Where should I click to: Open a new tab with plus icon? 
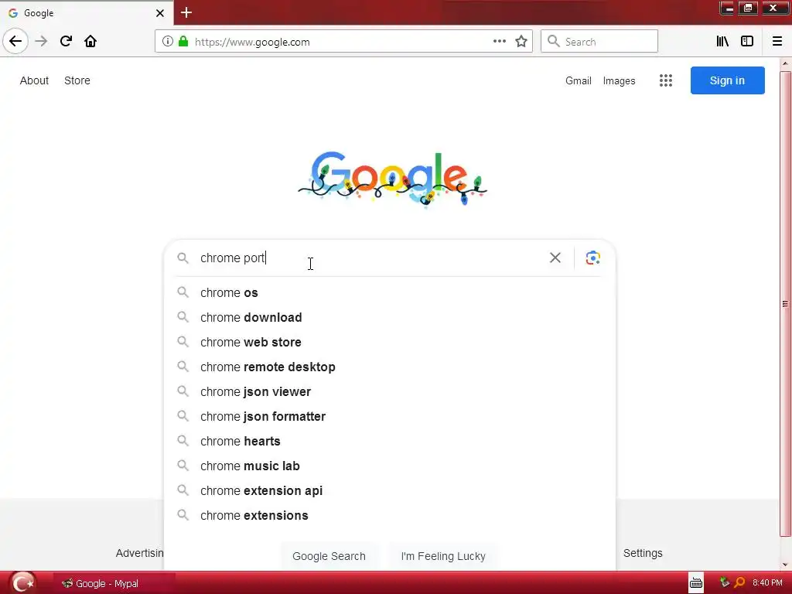[x=186, y=12]
